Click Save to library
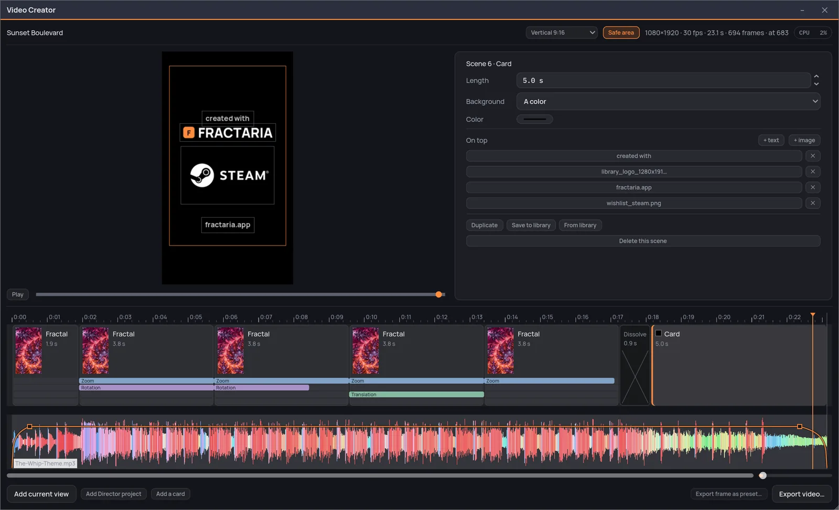The height and width of the screenshot is (510, 839). 531,225
